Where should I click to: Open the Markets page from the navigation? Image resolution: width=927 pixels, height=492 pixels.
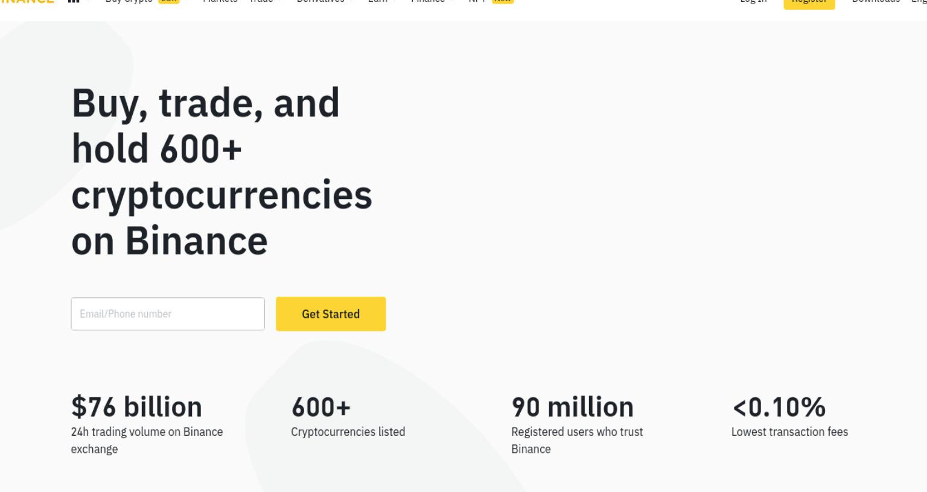point(220,2)
